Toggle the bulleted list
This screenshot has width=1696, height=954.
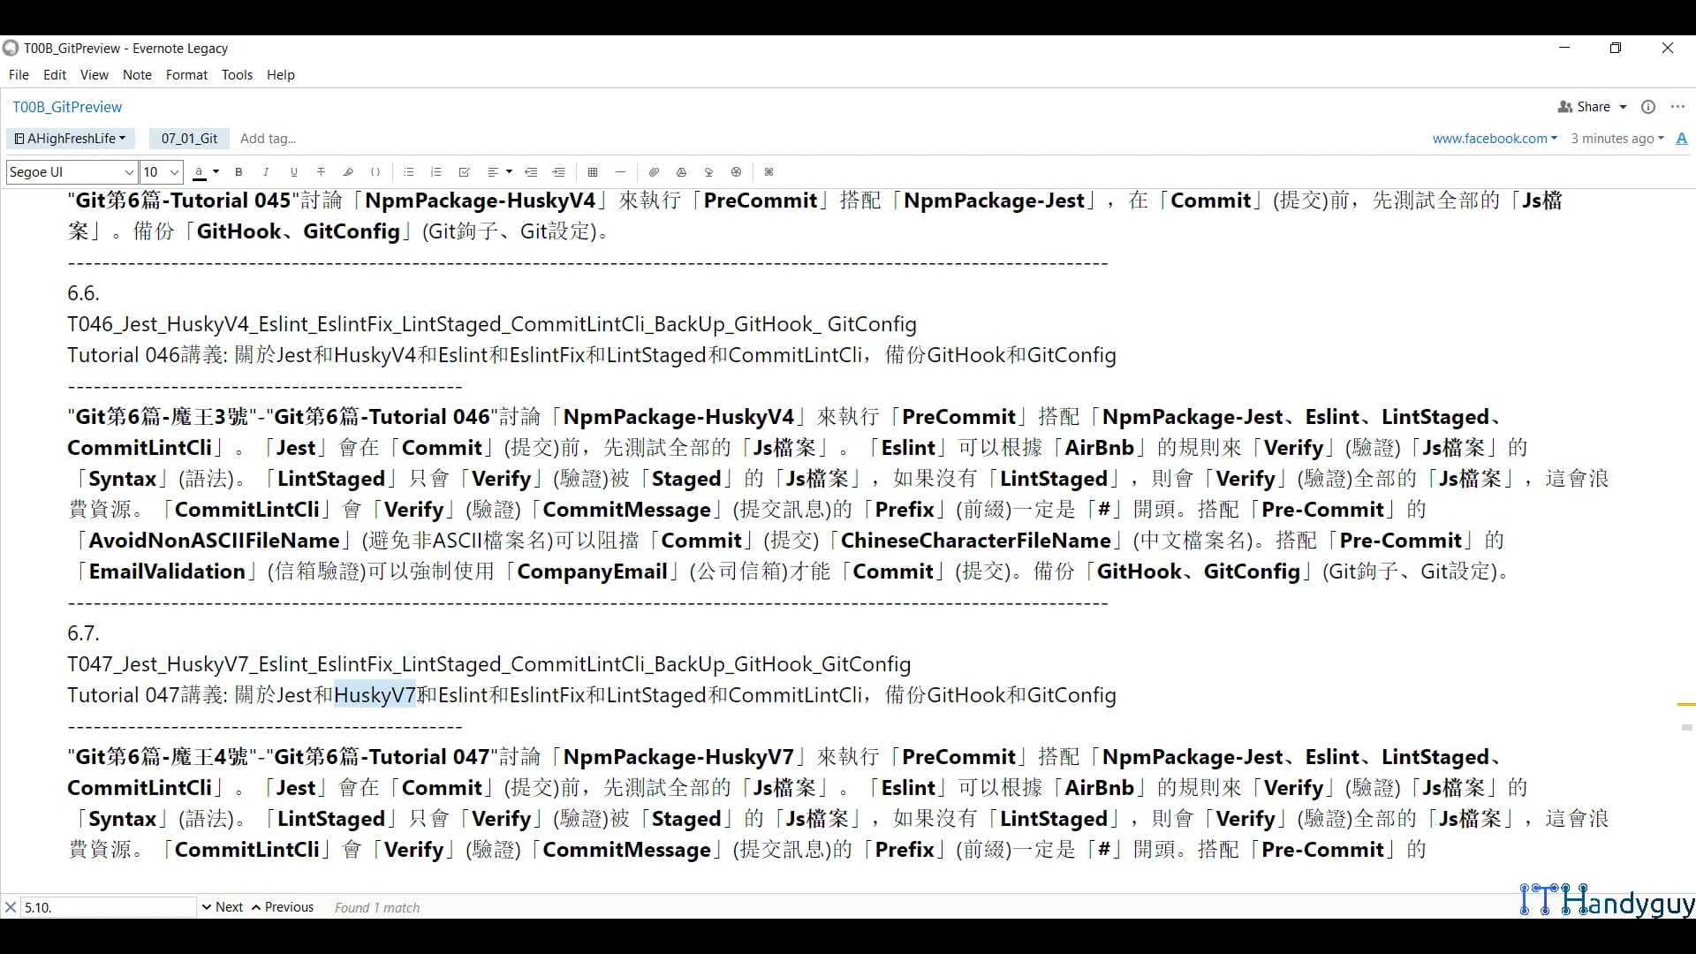point(409,172)
